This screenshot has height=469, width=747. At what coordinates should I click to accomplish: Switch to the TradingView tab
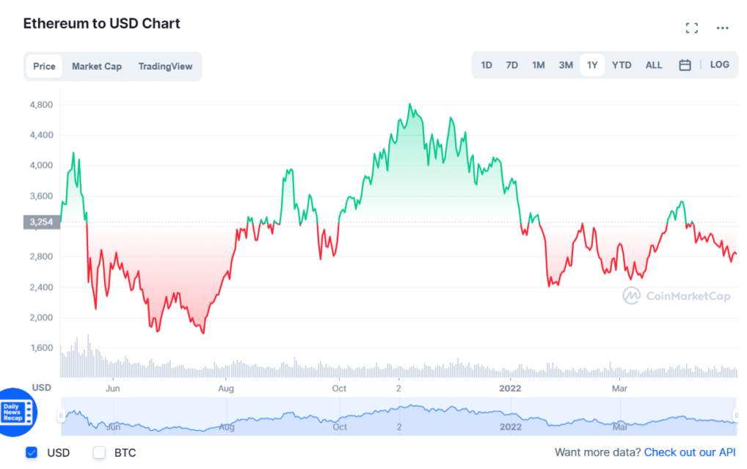(165, 66)
